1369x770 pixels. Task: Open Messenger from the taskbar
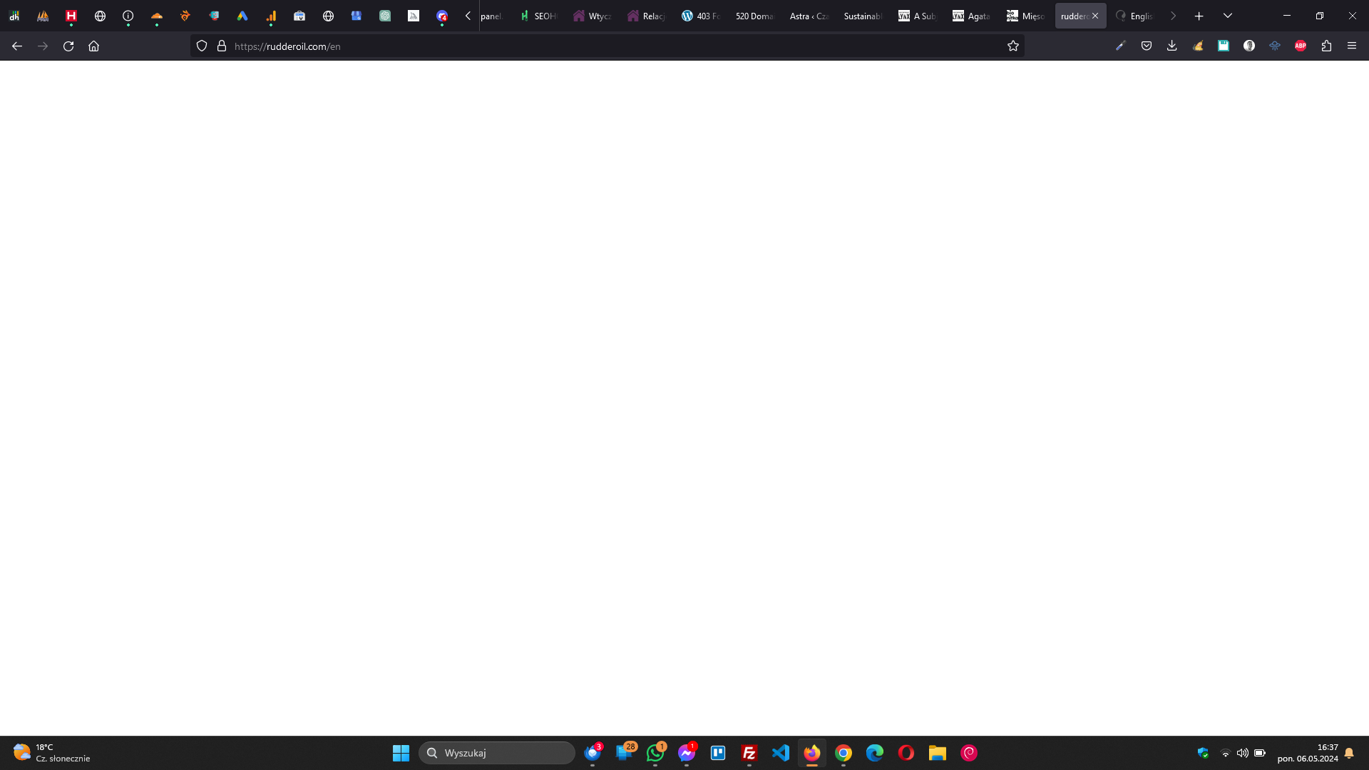pos(687,753)
